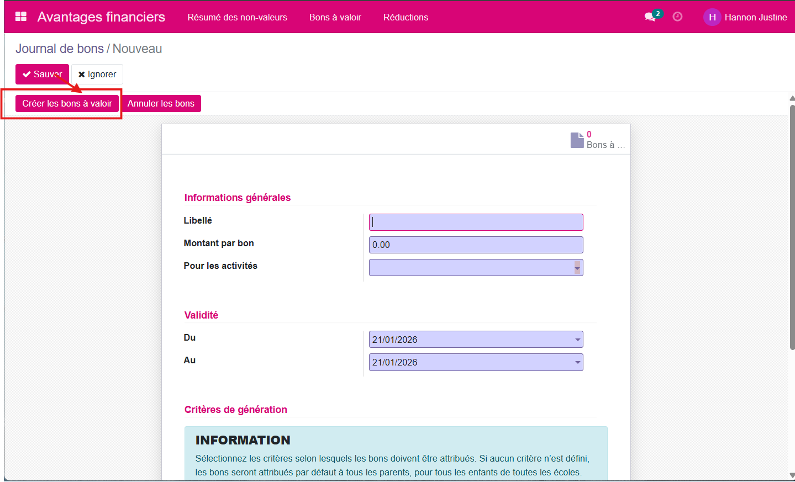795x482 pixels.
Task: Open the Du date picker dropdown
Action: (577, 340)
